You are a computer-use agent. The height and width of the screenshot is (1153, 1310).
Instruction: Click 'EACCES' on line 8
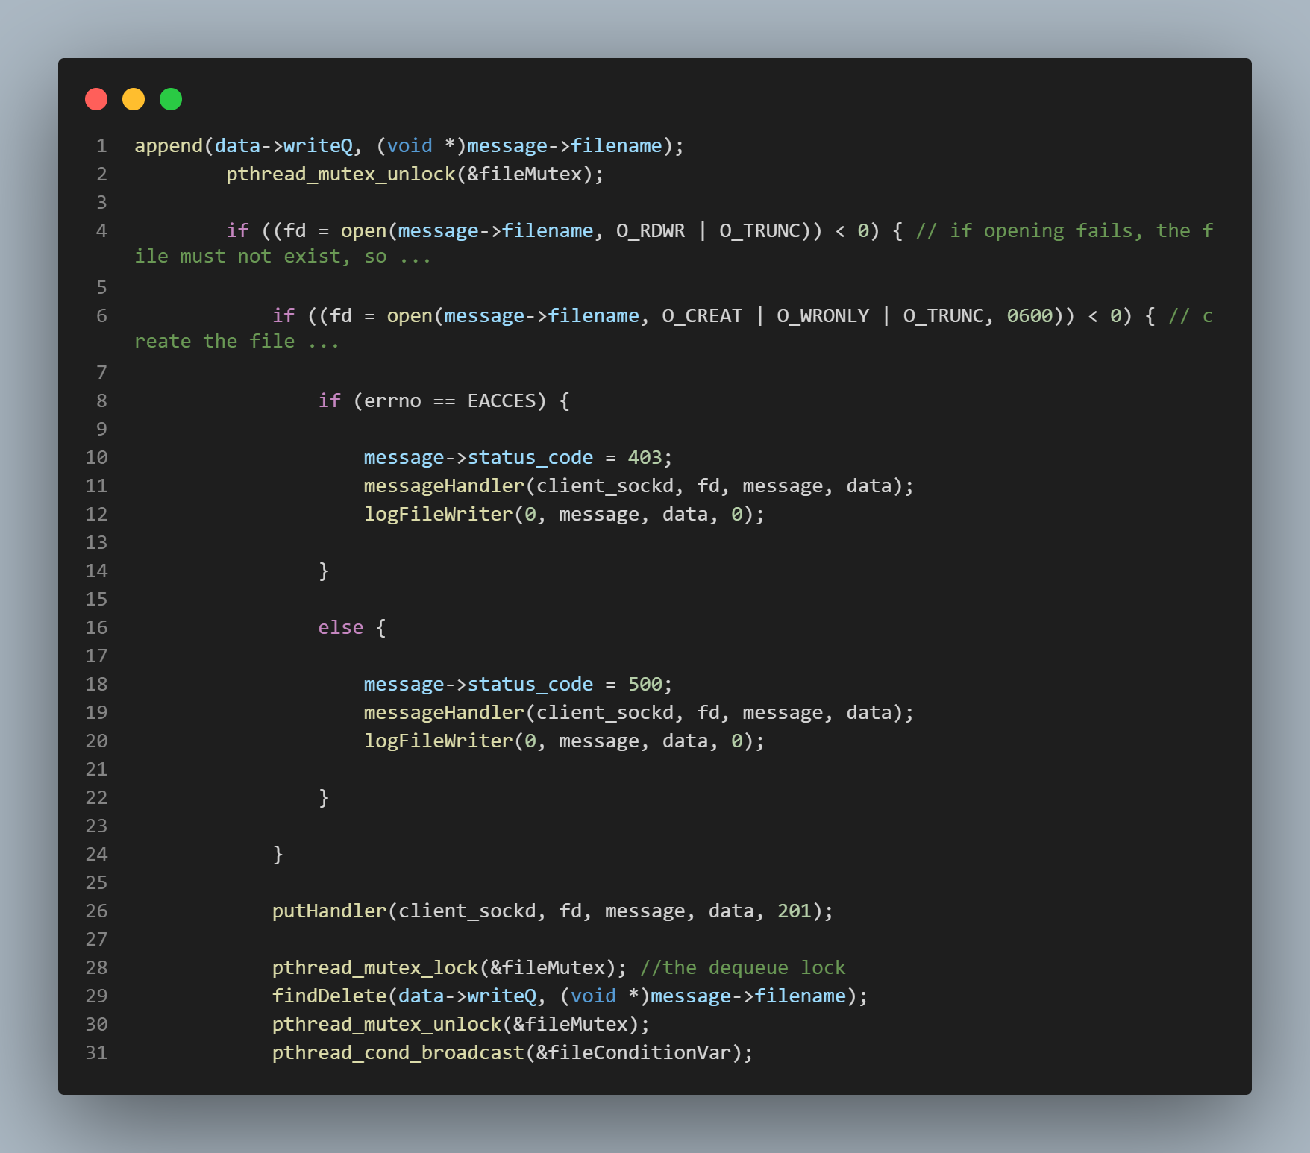click(x=502, y=400)
